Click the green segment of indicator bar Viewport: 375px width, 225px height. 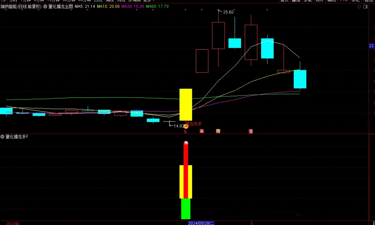(x=186, y=209)
